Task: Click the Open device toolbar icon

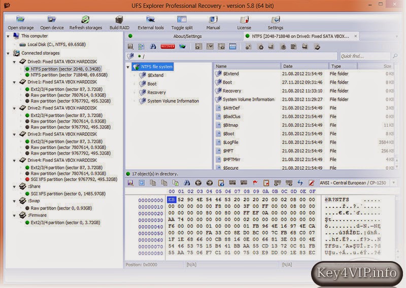Action: pos(52,19)
